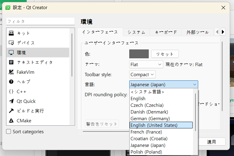Click the Qt Quick paper plane icon
Image resolution: width=234 pixels, height=156 pixels.
click(11, 101)
